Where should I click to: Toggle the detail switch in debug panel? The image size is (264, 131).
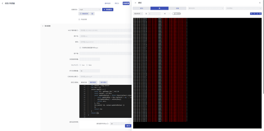[x=176, y=14]
